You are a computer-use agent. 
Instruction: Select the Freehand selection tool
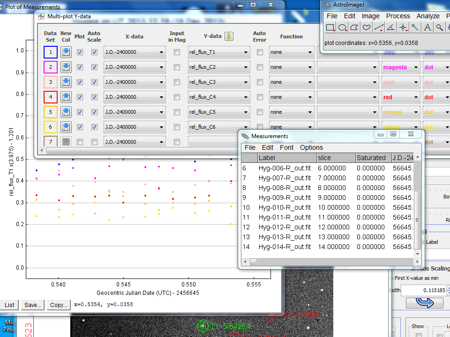[367, 28]
